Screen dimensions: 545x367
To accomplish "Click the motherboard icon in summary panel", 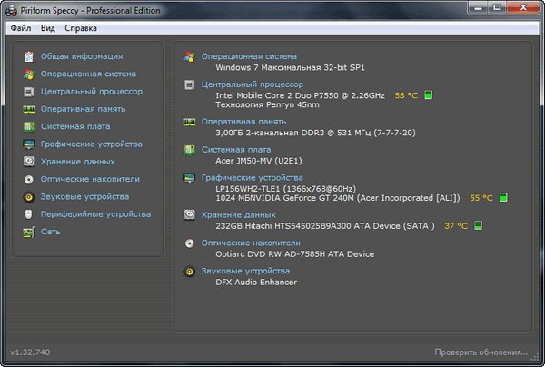I will click(x=190, y=150).
